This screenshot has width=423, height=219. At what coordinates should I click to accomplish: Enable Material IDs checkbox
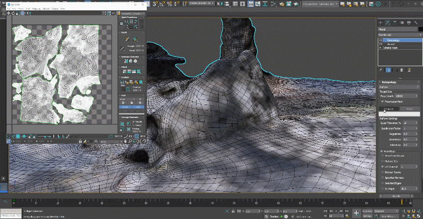(x=383, y=161)
